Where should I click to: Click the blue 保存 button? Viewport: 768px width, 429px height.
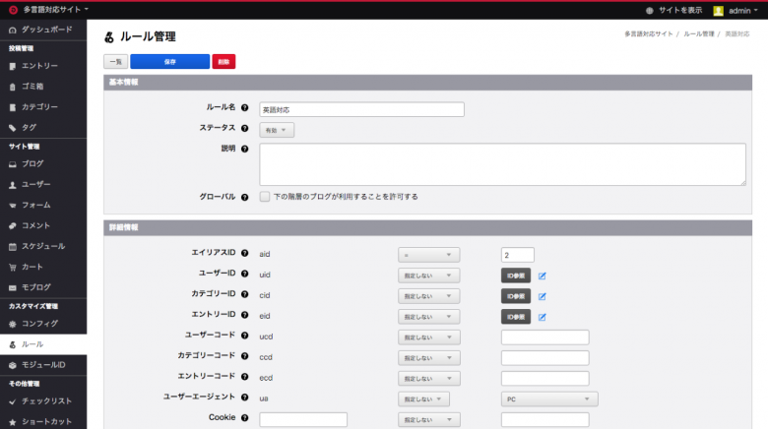click(x=169, y=61)
